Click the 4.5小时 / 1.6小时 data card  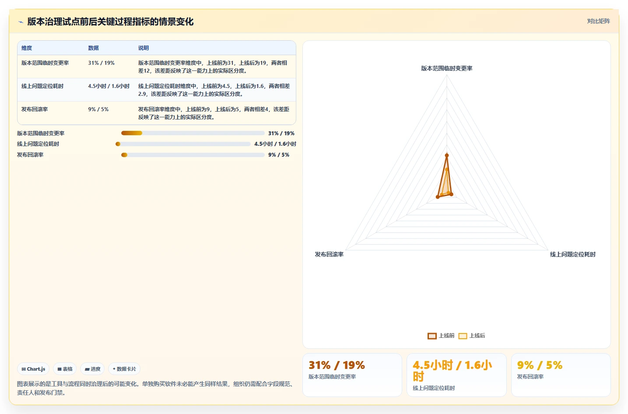pos(456,375)
